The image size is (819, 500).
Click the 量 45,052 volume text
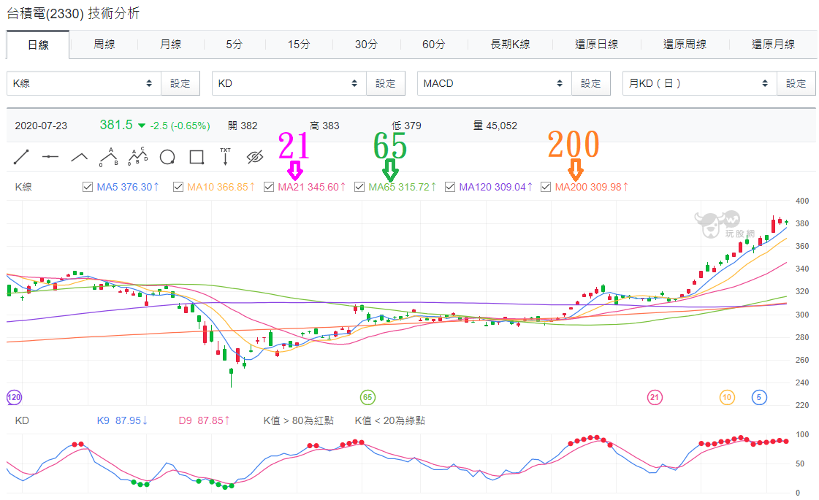click(x=495, y=126)
